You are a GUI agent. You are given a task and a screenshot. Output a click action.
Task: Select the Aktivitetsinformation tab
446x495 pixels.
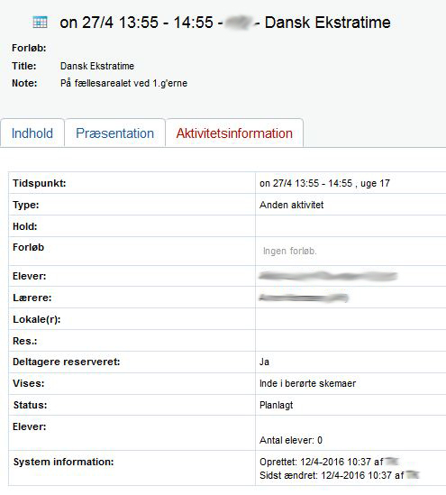234,133
